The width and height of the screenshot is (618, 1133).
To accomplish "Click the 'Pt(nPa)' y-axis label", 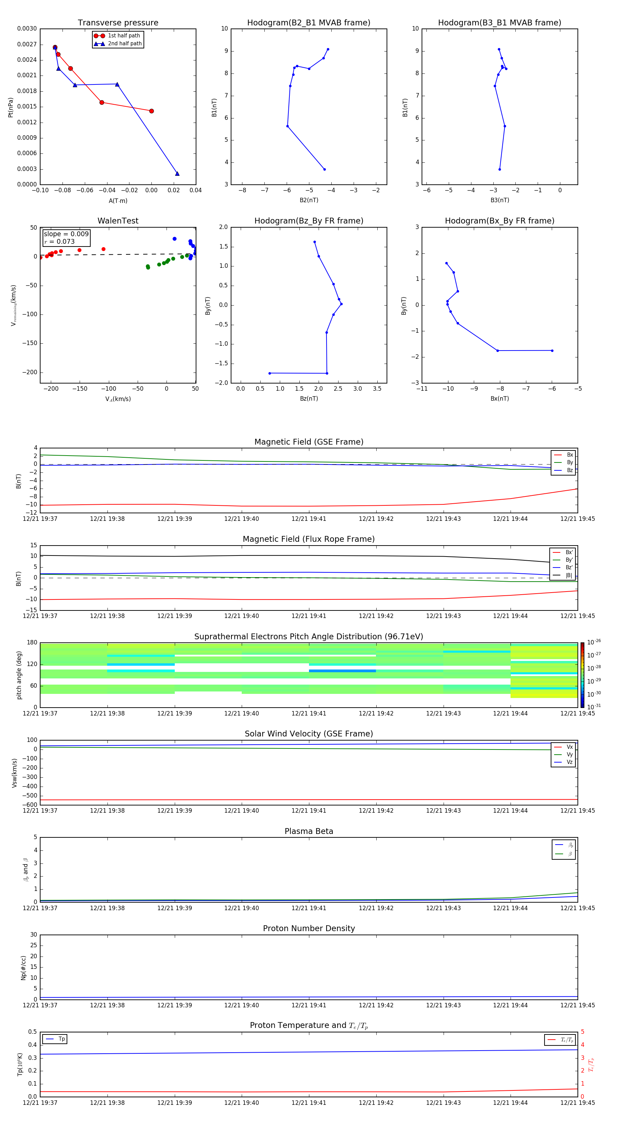I will pyautogui.click(x=11, y=107).
